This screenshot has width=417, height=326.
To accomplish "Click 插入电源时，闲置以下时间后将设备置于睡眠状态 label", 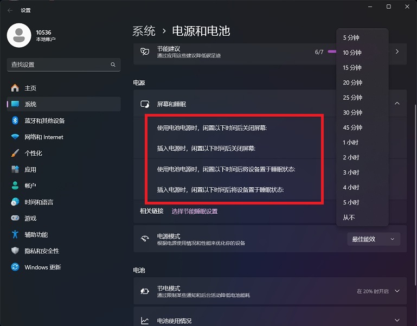I will pos(221,190).
